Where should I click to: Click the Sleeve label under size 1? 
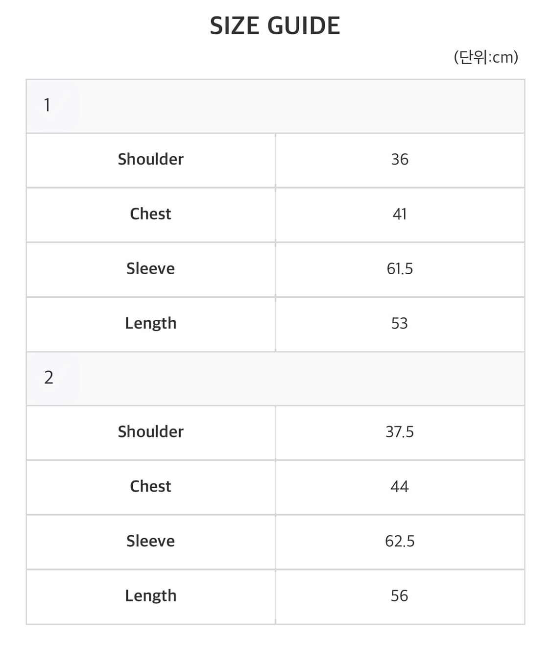point(150,269)
